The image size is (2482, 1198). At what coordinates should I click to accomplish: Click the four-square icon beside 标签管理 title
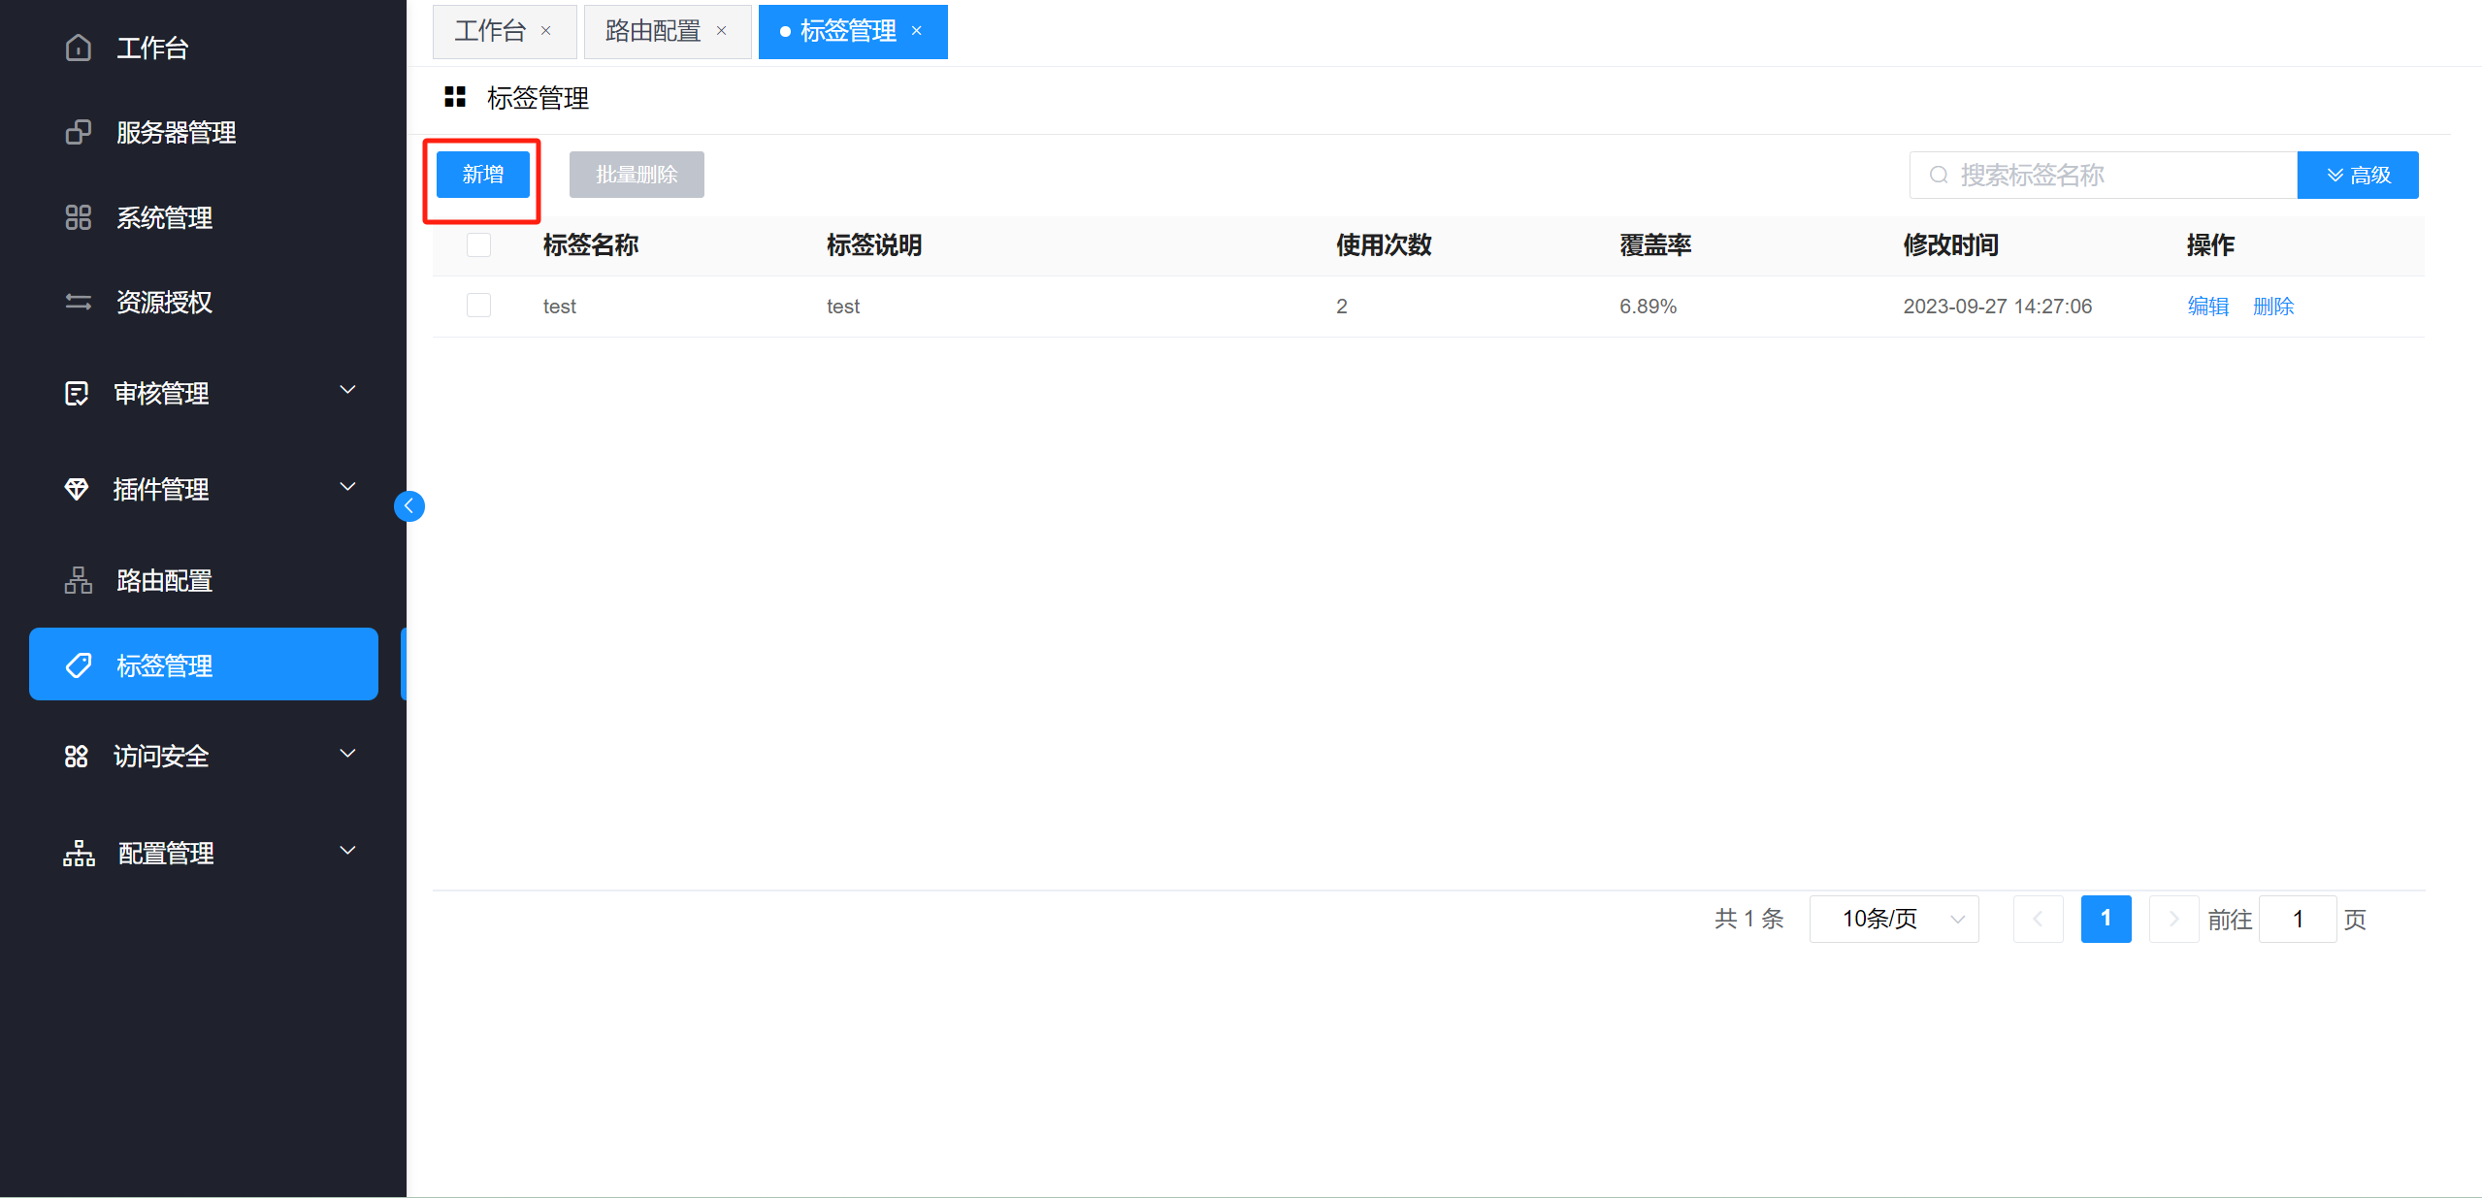pos(455,97)
